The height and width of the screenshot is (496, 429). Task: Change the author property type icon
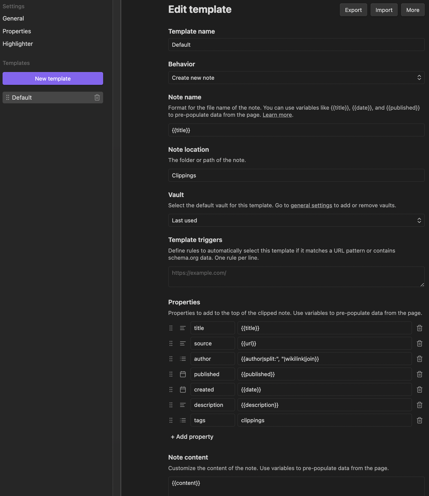pos(183,359)
